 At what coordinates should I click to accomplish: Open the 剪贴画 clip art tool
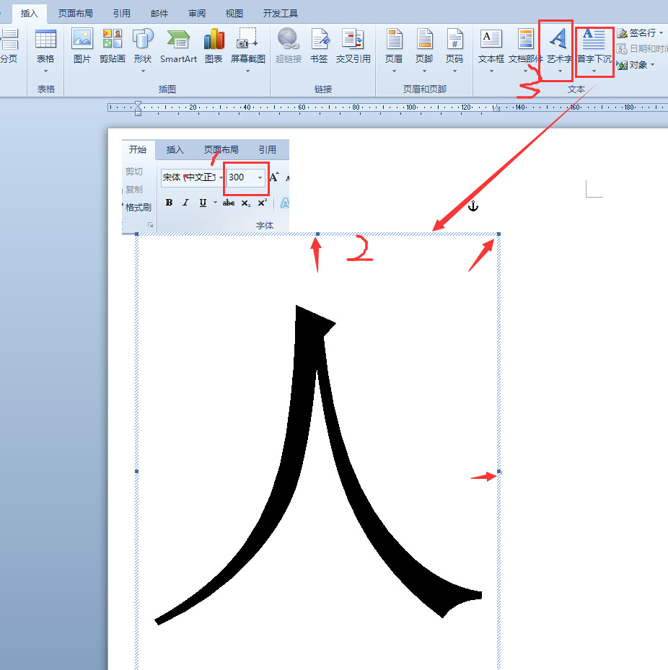112,46
